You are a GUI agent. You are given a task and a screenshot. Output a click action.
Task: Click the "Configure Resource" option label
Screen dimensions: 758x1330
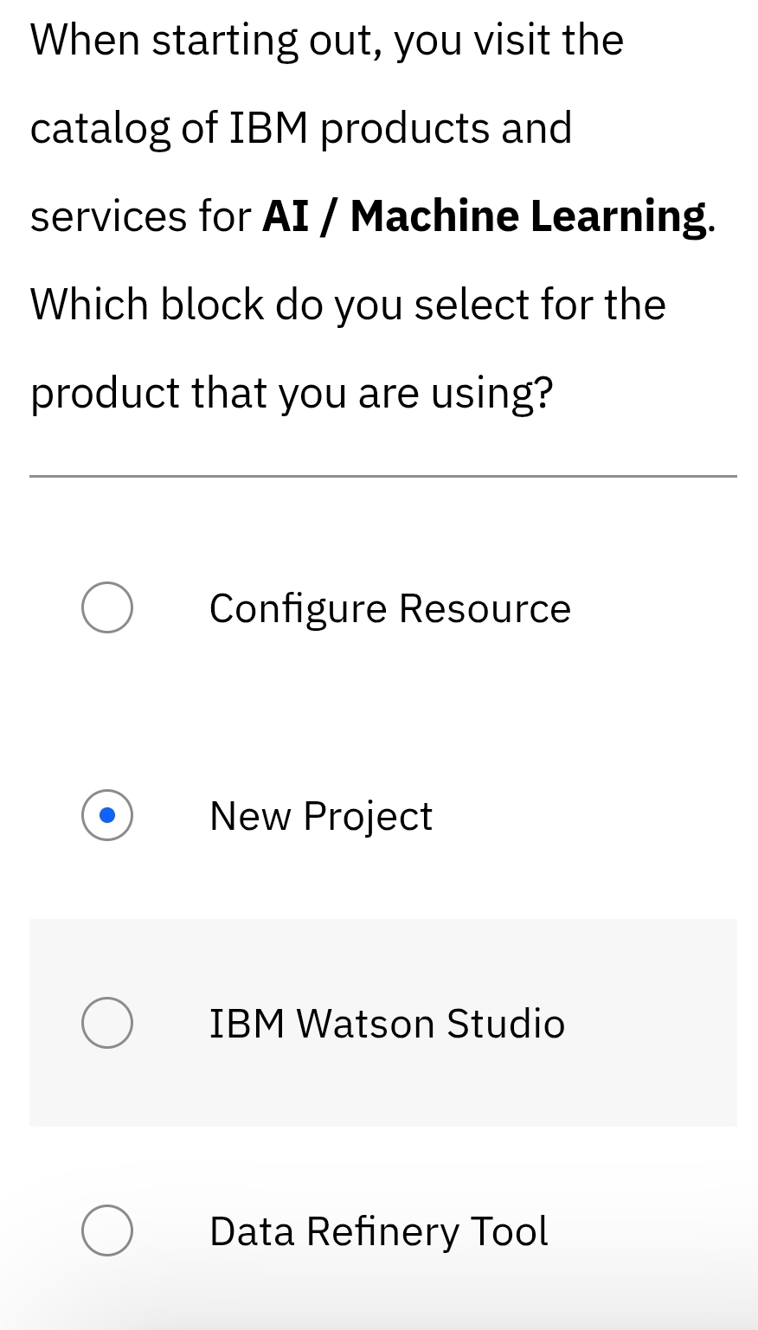[x=389, y=608]
